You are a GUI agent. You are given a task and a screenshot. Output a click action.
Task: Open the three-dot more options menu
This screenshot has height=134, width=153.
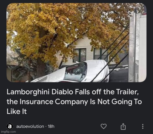point(143,126)
